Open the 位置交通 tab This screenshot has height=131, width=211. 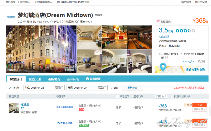pos(35,79)
